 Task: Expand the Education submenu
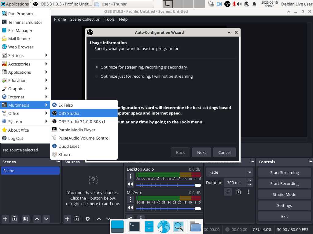tap(25, 80)
